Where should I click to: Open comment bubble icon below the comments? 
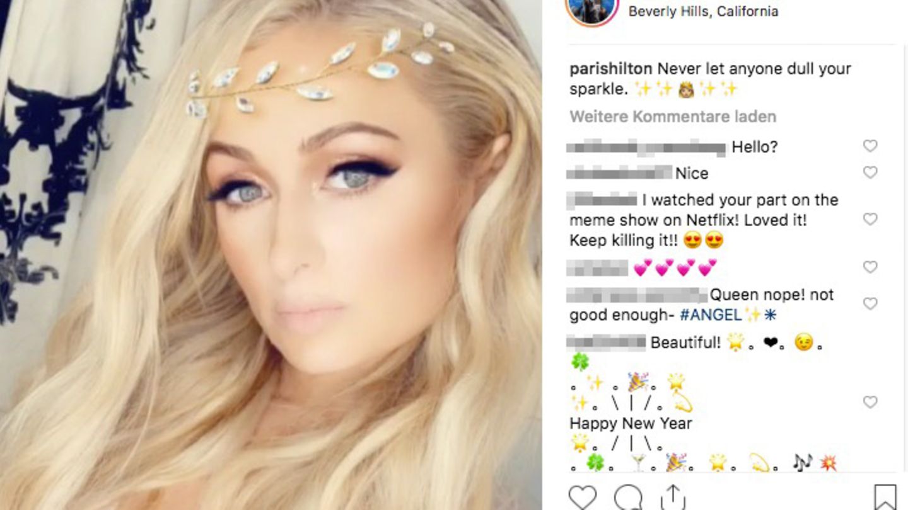[628, 497]
